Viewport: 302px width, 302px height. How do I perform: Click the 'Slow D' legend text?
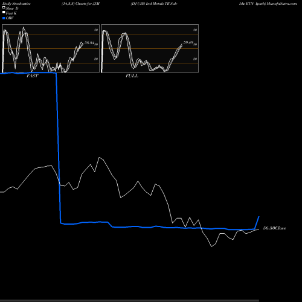click(12, 8)
